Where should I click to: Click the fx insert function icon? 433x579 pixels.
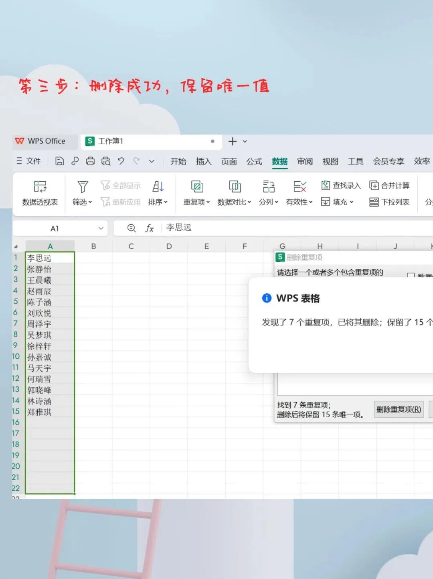click(149, 228)
